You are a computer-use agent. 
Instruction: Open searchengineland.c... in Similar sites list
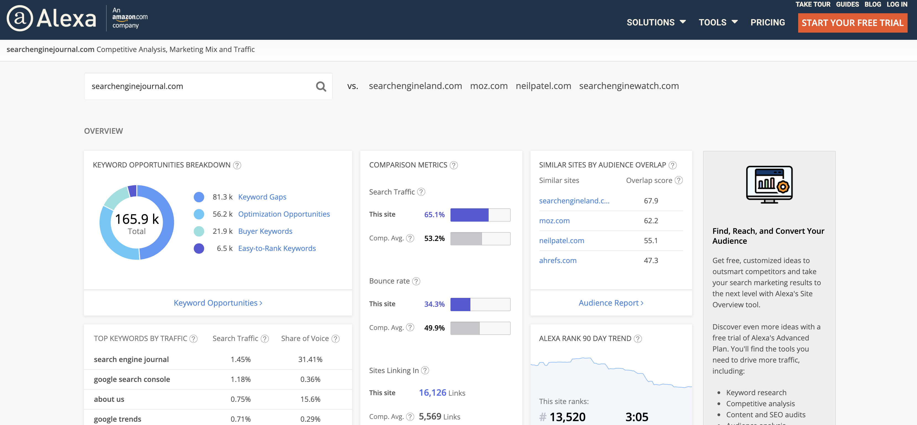574,201
